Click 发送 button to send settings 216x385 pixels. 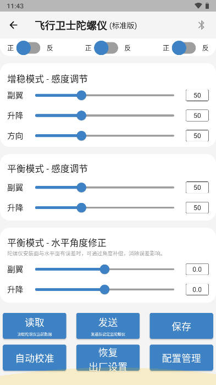(108, 326)
